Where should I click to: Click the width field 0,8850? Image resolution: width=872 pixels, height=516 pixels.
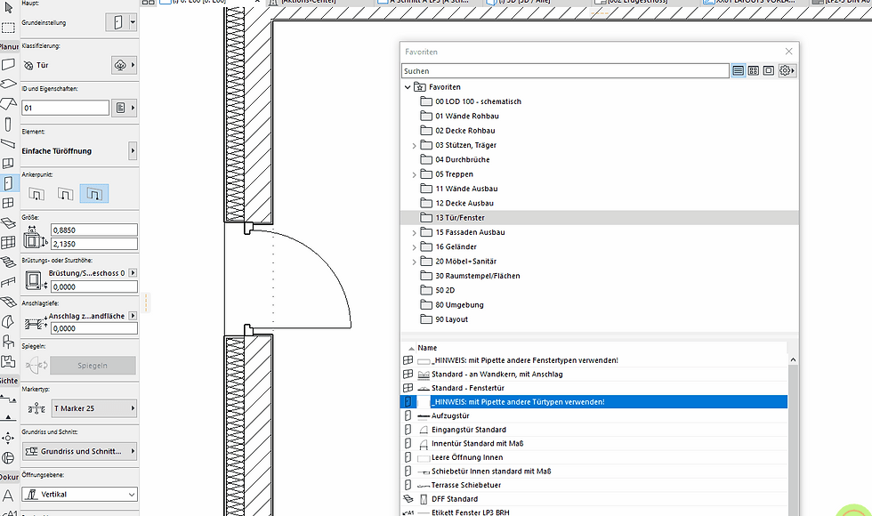tap(94, 230)
